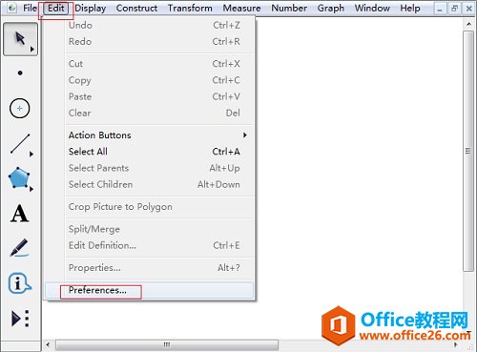Click the horizontal scrollbar thumb
Viewport: 477px width, 352px height.
click(167, 344)
